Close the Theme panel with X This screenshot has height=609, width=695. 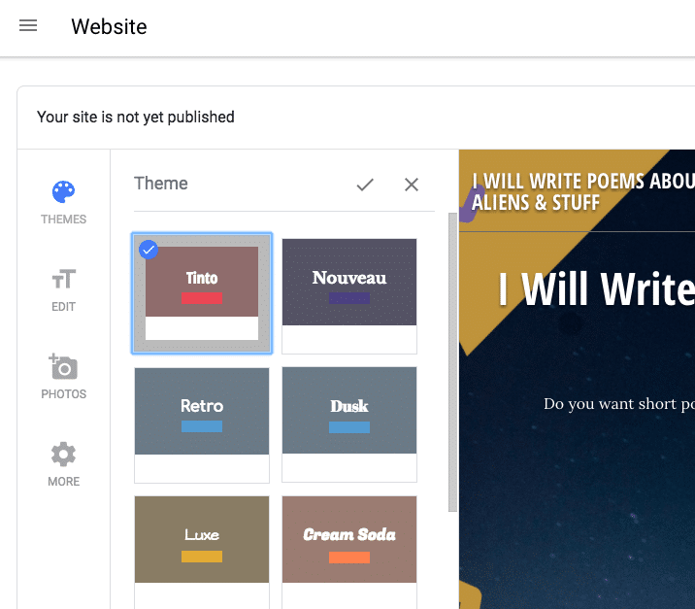pos(412,185)
